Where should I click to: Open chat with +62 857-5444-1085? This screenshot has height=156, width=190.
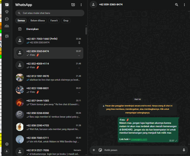pos(49,102)
